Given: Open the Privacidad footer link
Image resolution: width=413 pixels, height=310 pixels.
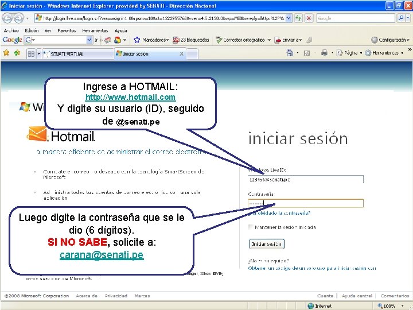Looking at the screenshot, I should click(x=116, y=296).
